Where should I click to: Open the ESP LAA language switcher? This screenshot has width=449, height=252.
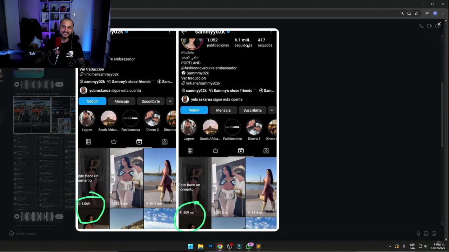[412, 246]
